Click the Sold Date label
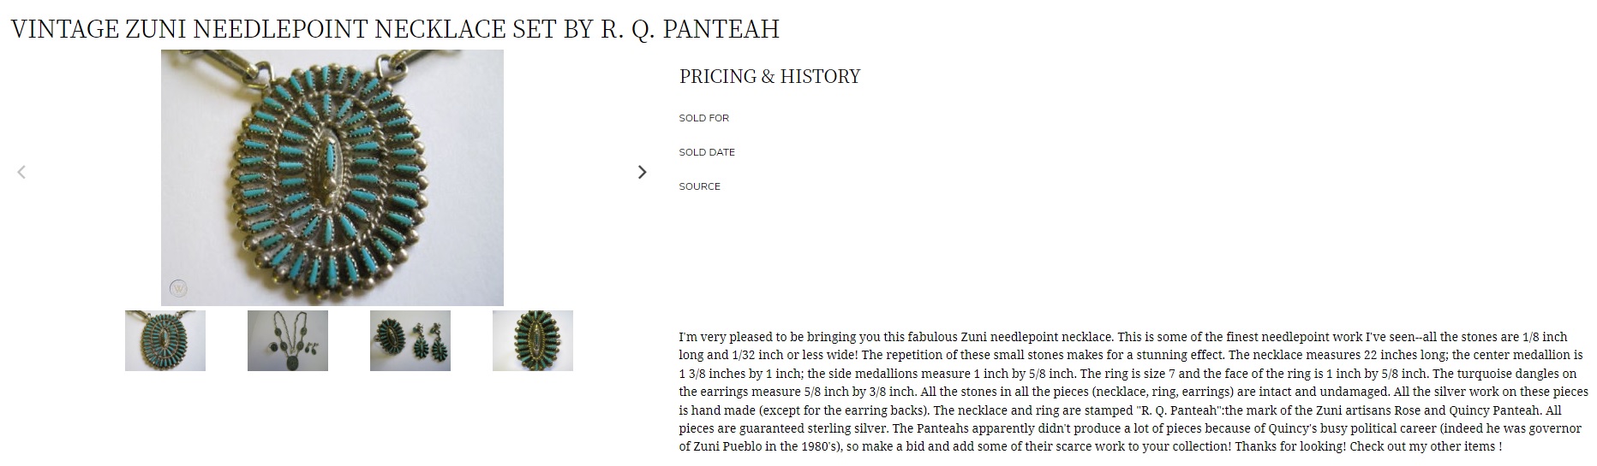 707,152
